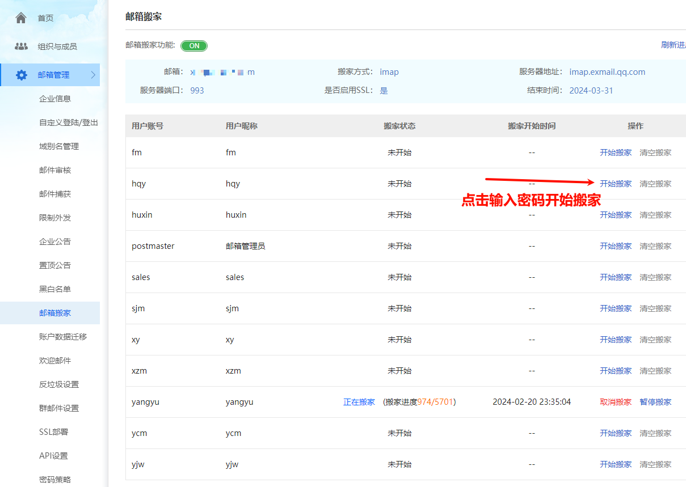Click server address imap.exmail.qq.com

pos(607,72)
